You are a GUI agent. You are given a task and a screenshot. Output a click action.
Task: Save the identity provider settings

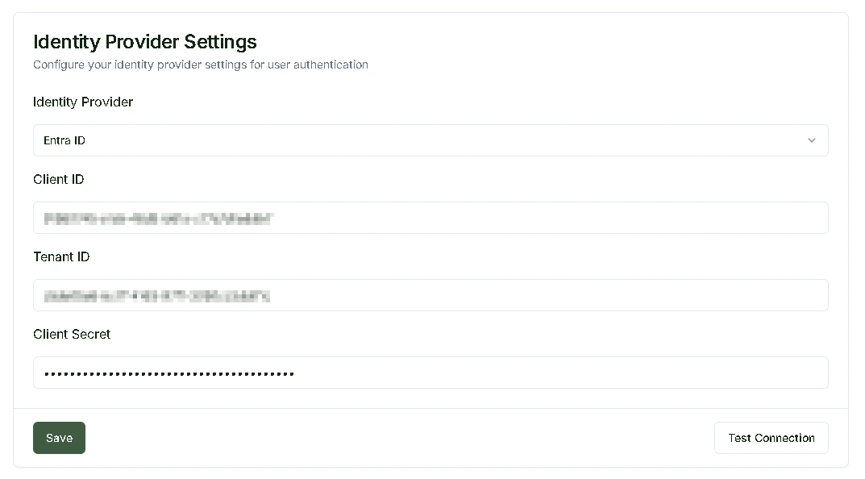pos(59,438)
